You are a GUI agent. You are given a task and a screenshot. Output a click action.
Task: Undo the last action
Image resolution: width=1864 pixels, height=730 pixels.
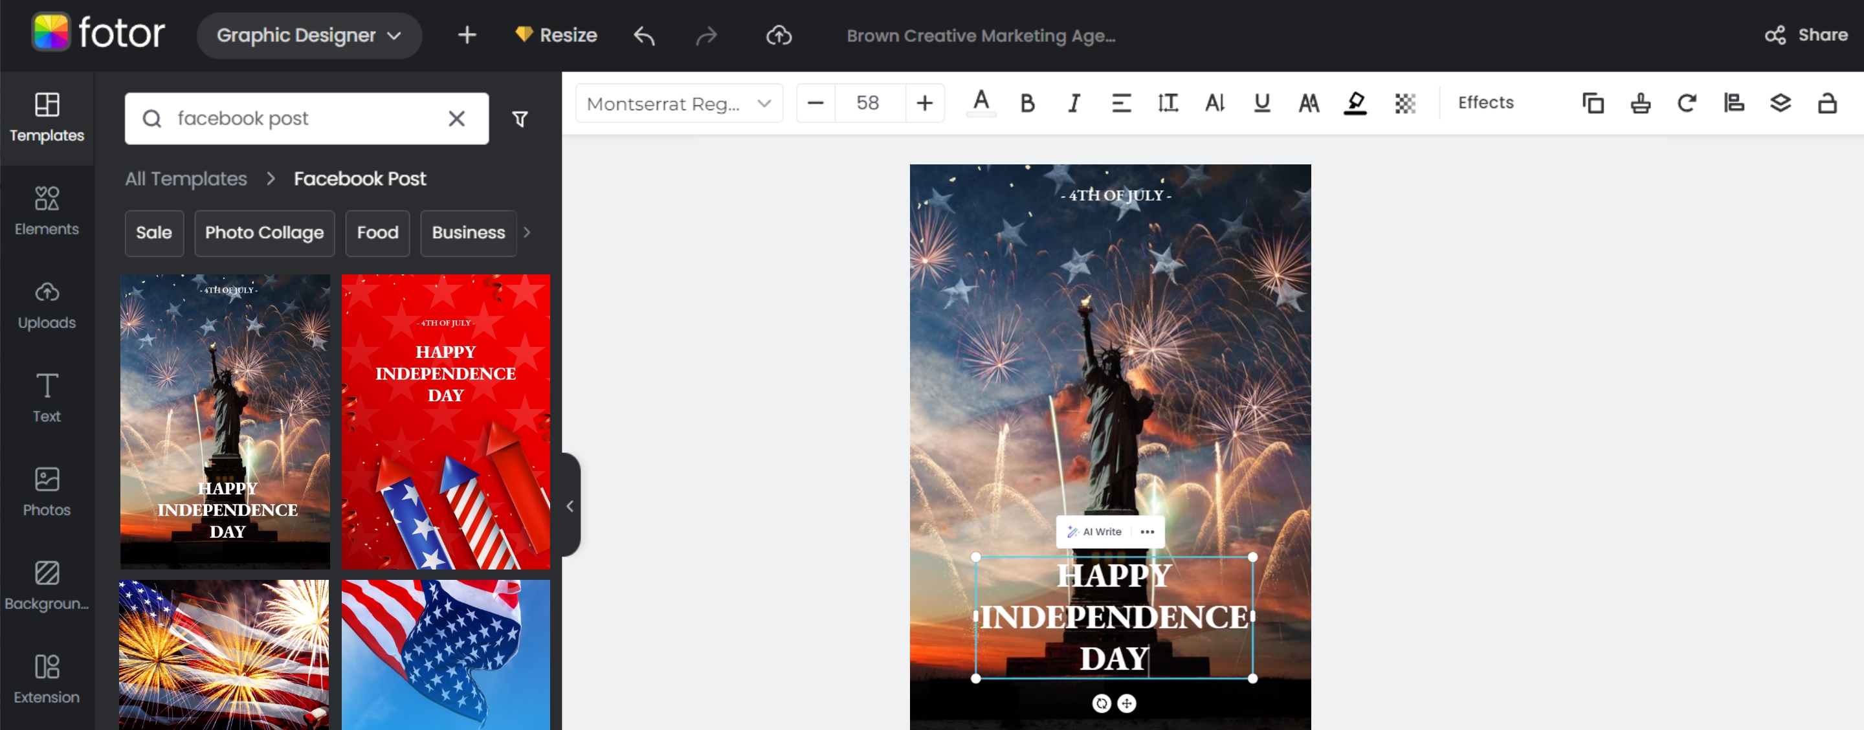click(x=643, y=35)
